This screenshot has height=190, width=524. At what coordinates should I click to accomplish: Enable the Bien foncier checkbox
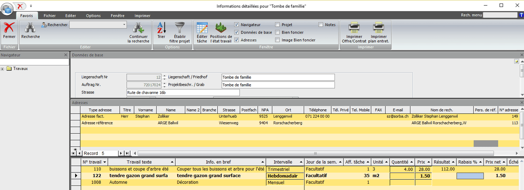coord(277,32)
